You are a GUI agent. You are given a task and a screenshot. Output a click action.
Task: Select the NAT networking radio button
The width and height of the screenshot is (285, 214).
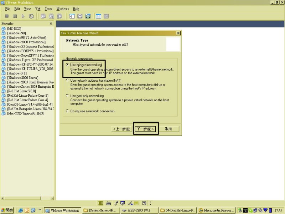tap(67, 80)
